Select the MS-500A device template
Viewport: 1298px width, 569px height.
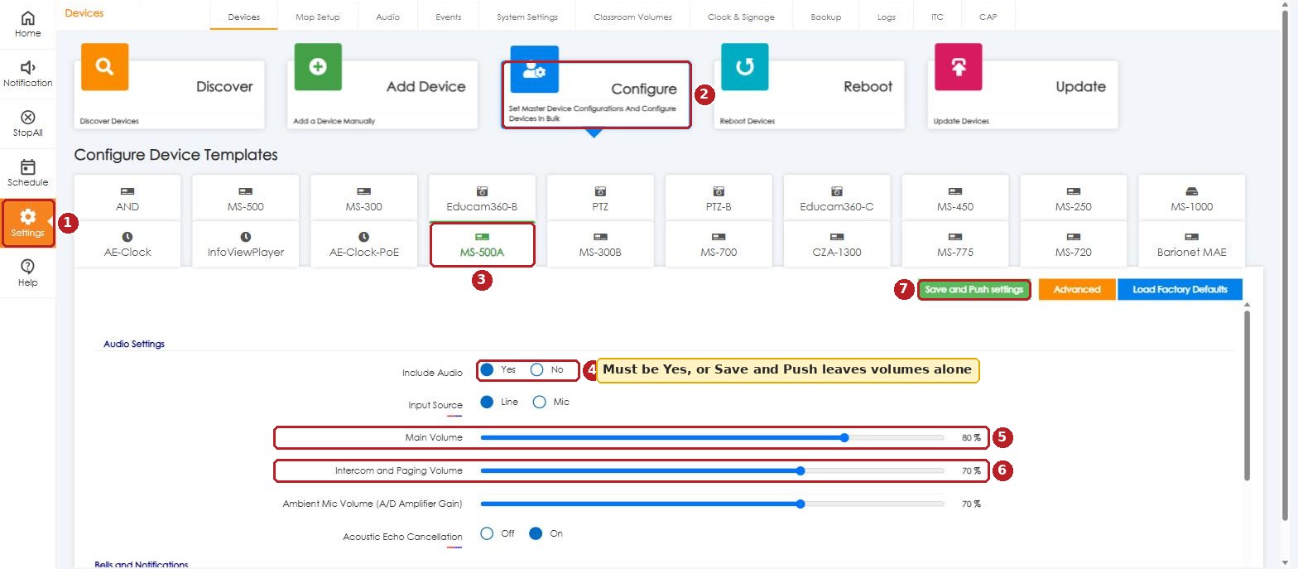[x=482, y=244]
